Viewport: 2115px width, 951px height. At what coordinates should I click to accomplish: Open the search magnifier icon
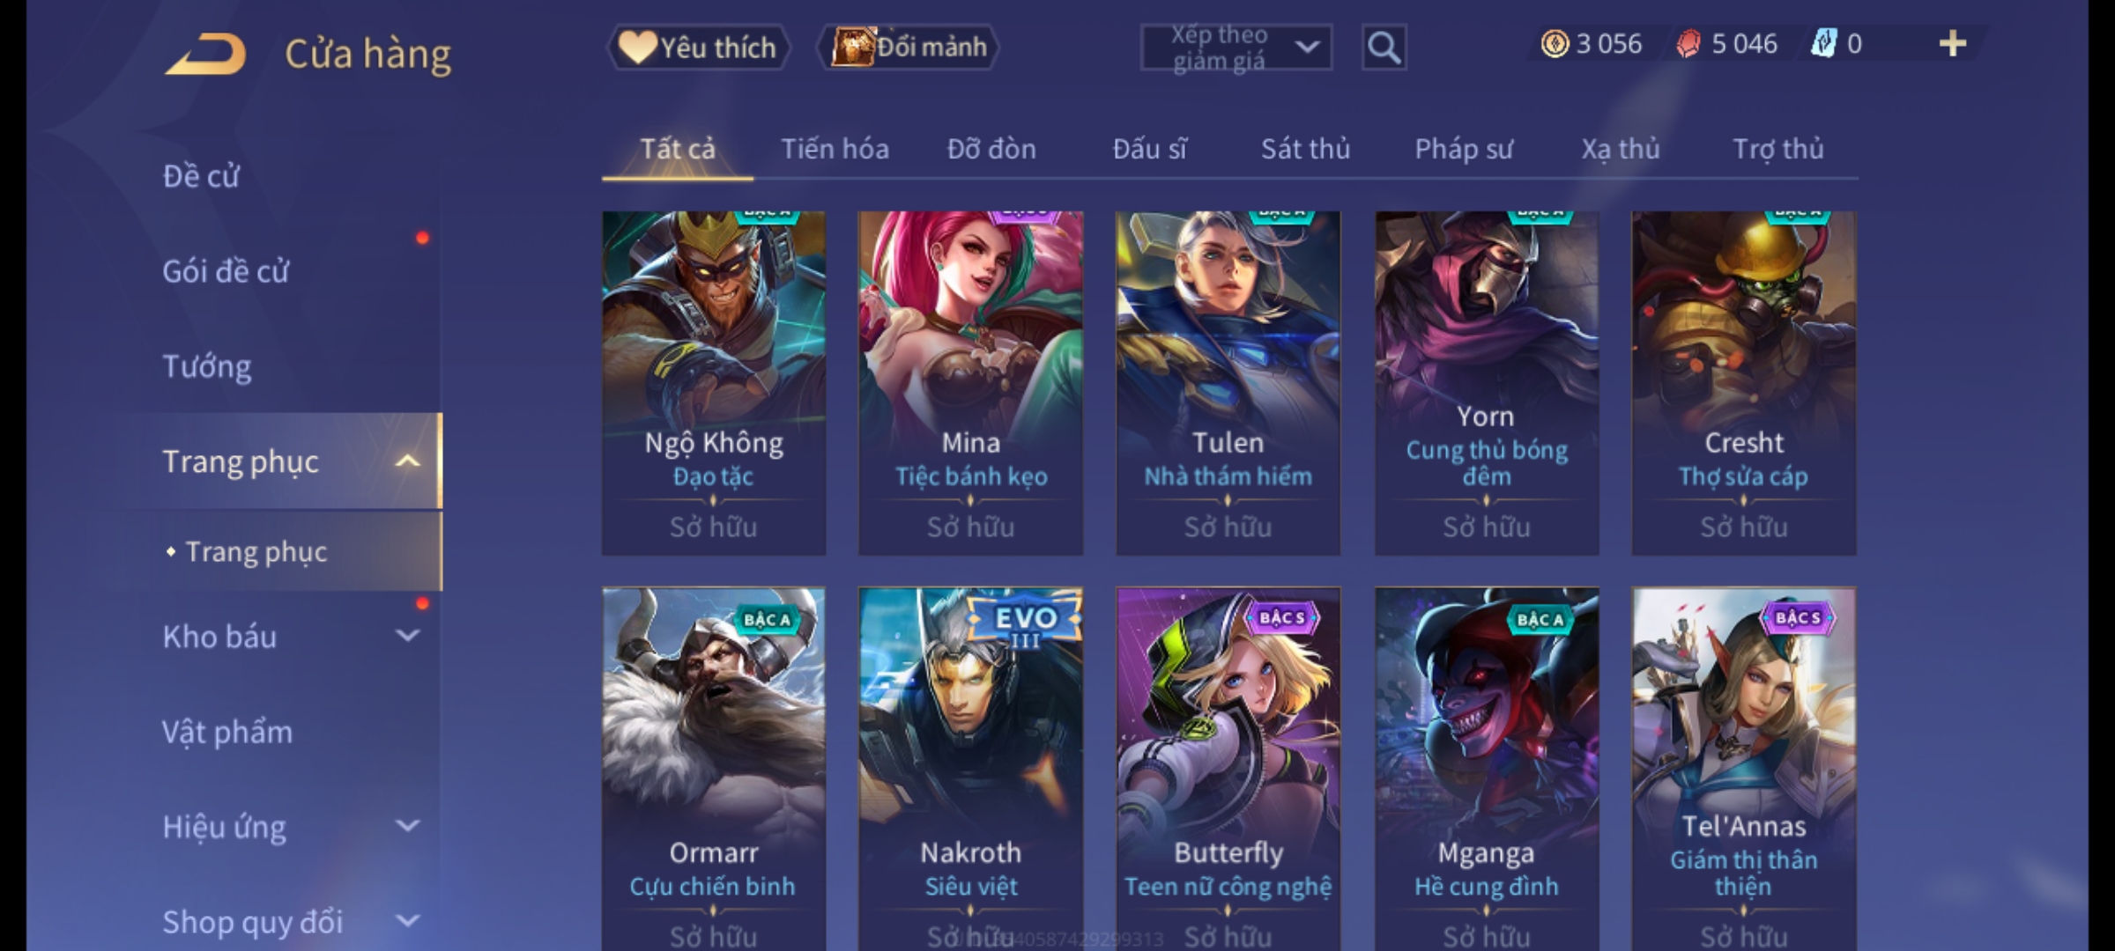tap(1384, 48)
